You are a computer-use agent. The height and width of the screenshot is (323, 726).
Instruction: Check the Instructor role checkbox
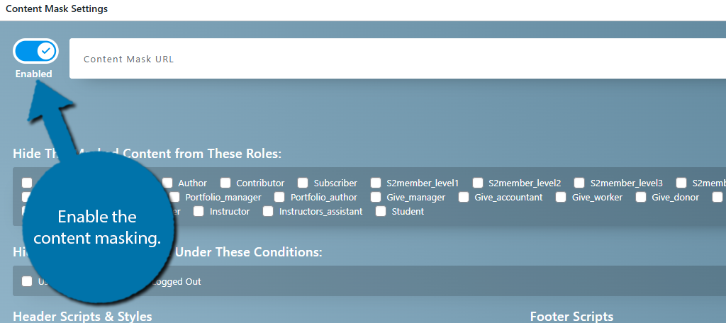[x=199, y=212]
